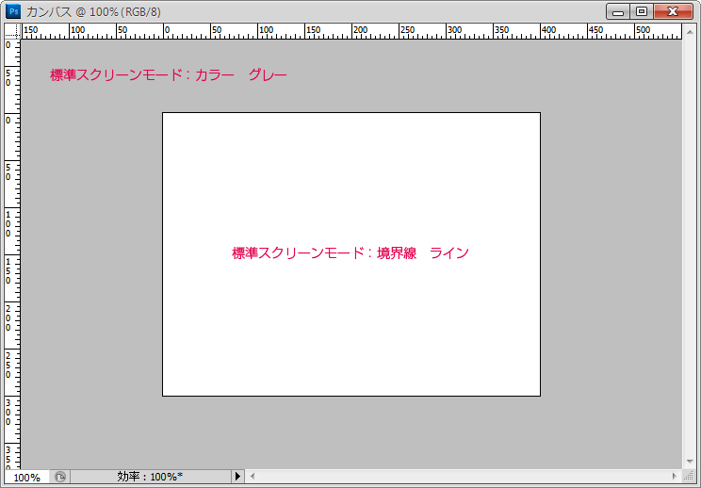Click the vertical ruler at left
The image size is (701, 488).
pyautogui.click(x=12, y=254)
